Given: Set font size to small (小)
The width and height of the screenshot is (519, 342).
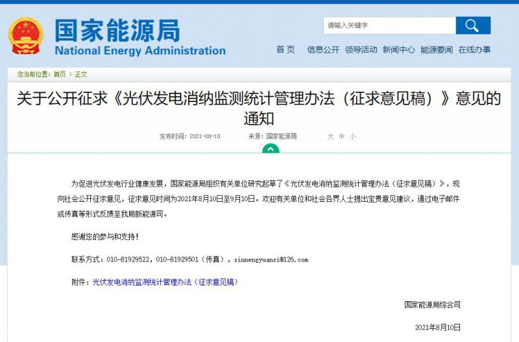Looking at the screenshot, I should coord(353,136).
